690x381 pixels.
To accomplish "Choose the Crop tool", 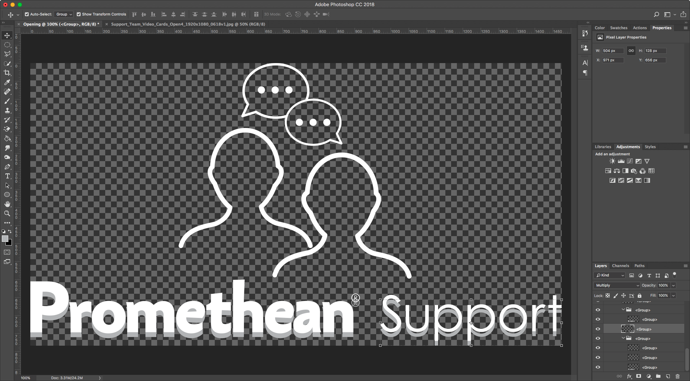I will click(x=7, y=73).
